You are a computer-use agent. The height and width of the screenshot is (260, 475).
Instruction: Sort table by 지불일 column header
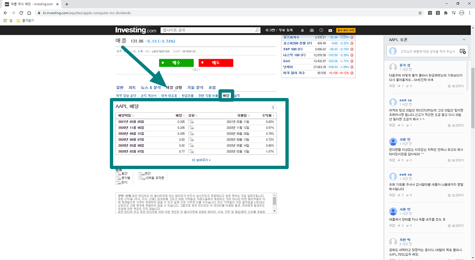tap(243, 115)
